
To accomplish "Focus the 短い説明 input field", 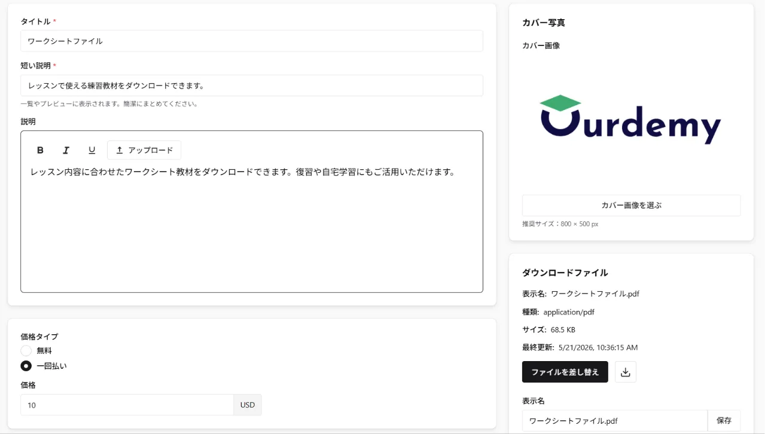I will click(x=252, y=85).
